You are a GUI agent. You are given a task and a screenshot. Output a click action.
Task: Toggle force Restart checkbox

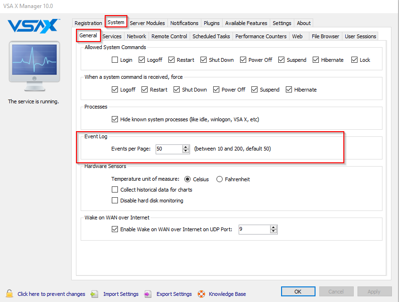click(x=144, y=90)
